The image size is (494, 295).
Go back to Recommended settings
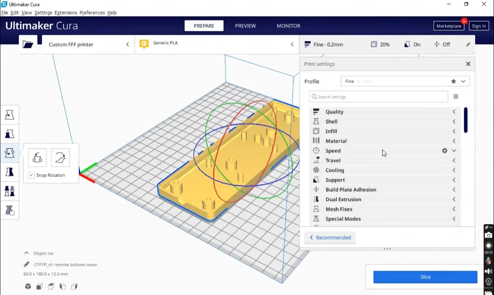click(330, 238)
